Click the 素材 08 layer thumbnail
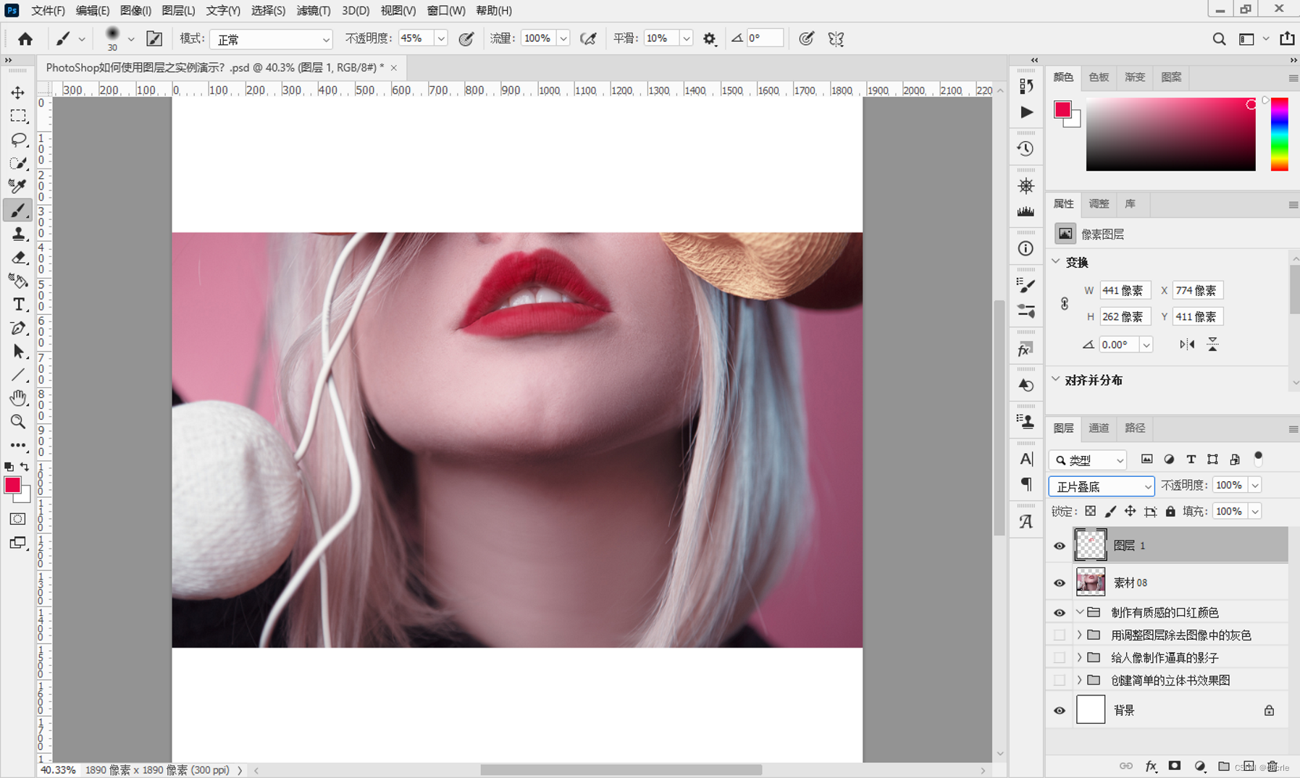Image resolution: width=1300 pixels, height=778 pixels. tap(1090, 583)
